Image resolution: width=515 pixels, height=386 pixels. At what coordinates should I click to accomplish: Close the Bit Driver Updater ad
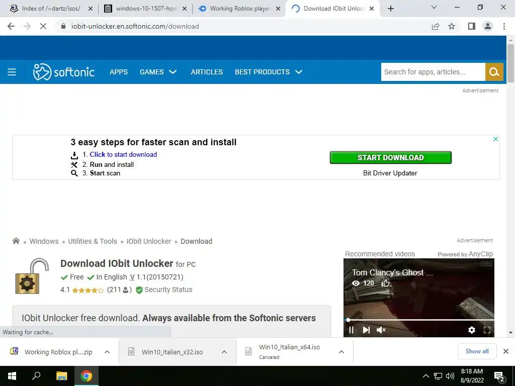coord(495,139)
